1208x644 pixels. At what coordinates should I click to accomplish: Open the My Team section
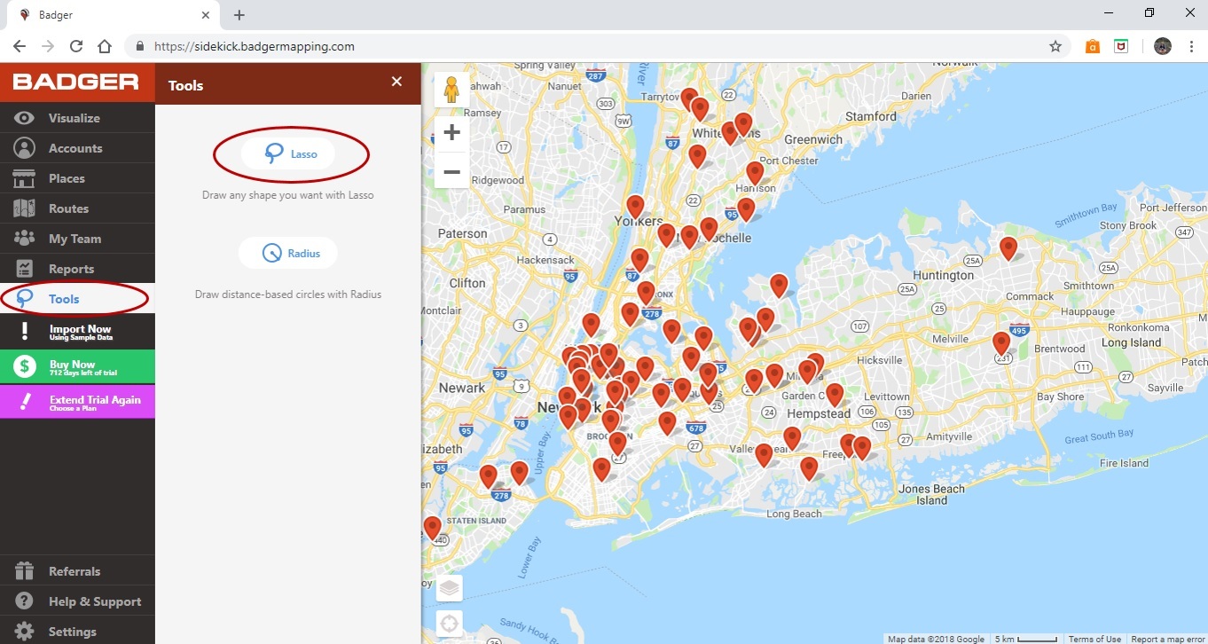[x=77, y=239]
